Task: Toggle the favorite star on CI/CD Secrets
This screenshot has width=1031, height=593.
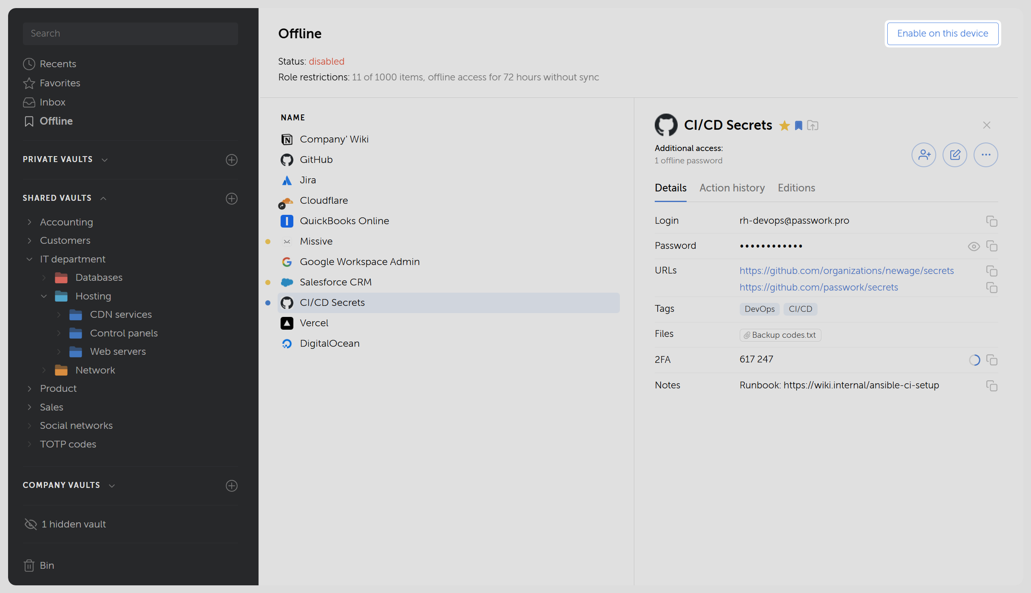Action: (784, 125)
